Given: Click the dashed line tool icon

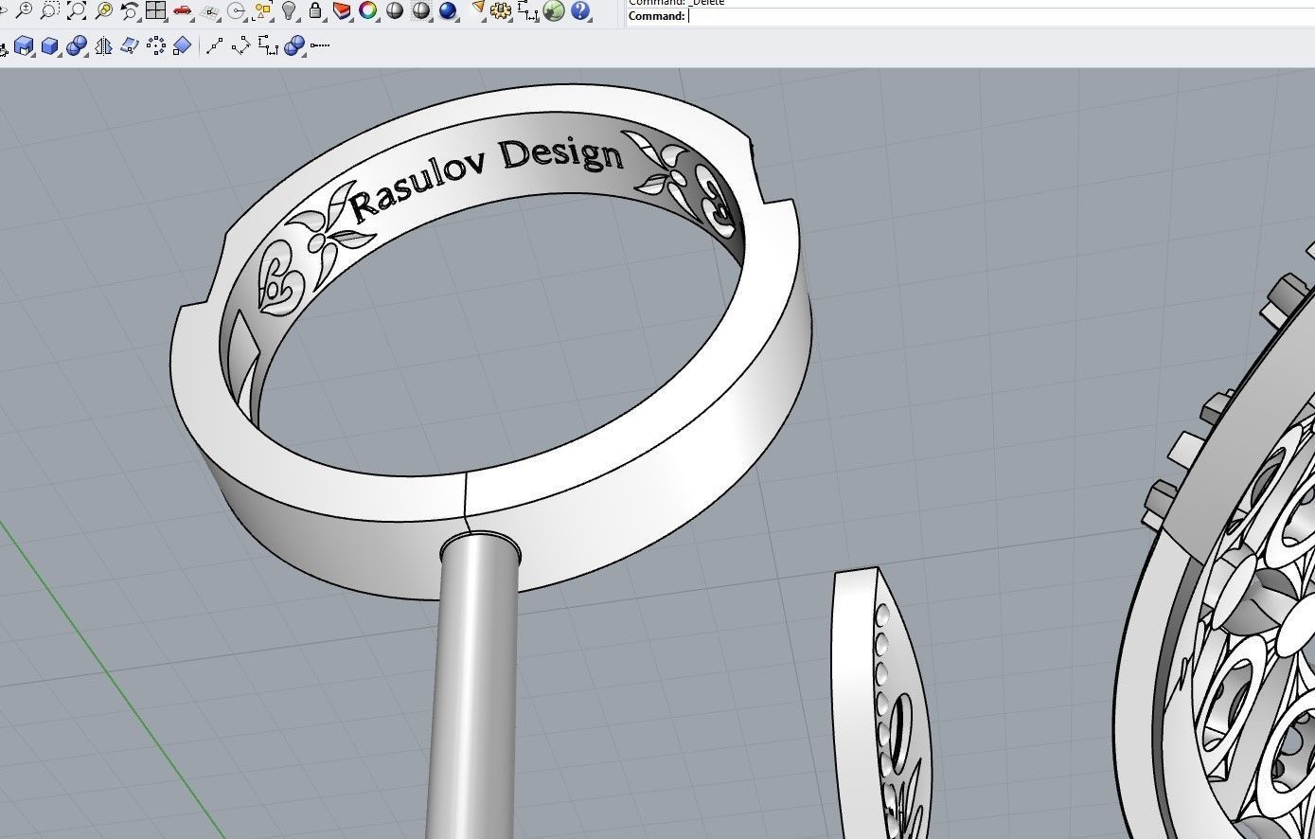Looking at the screenshot, I should tap(320, 45).
